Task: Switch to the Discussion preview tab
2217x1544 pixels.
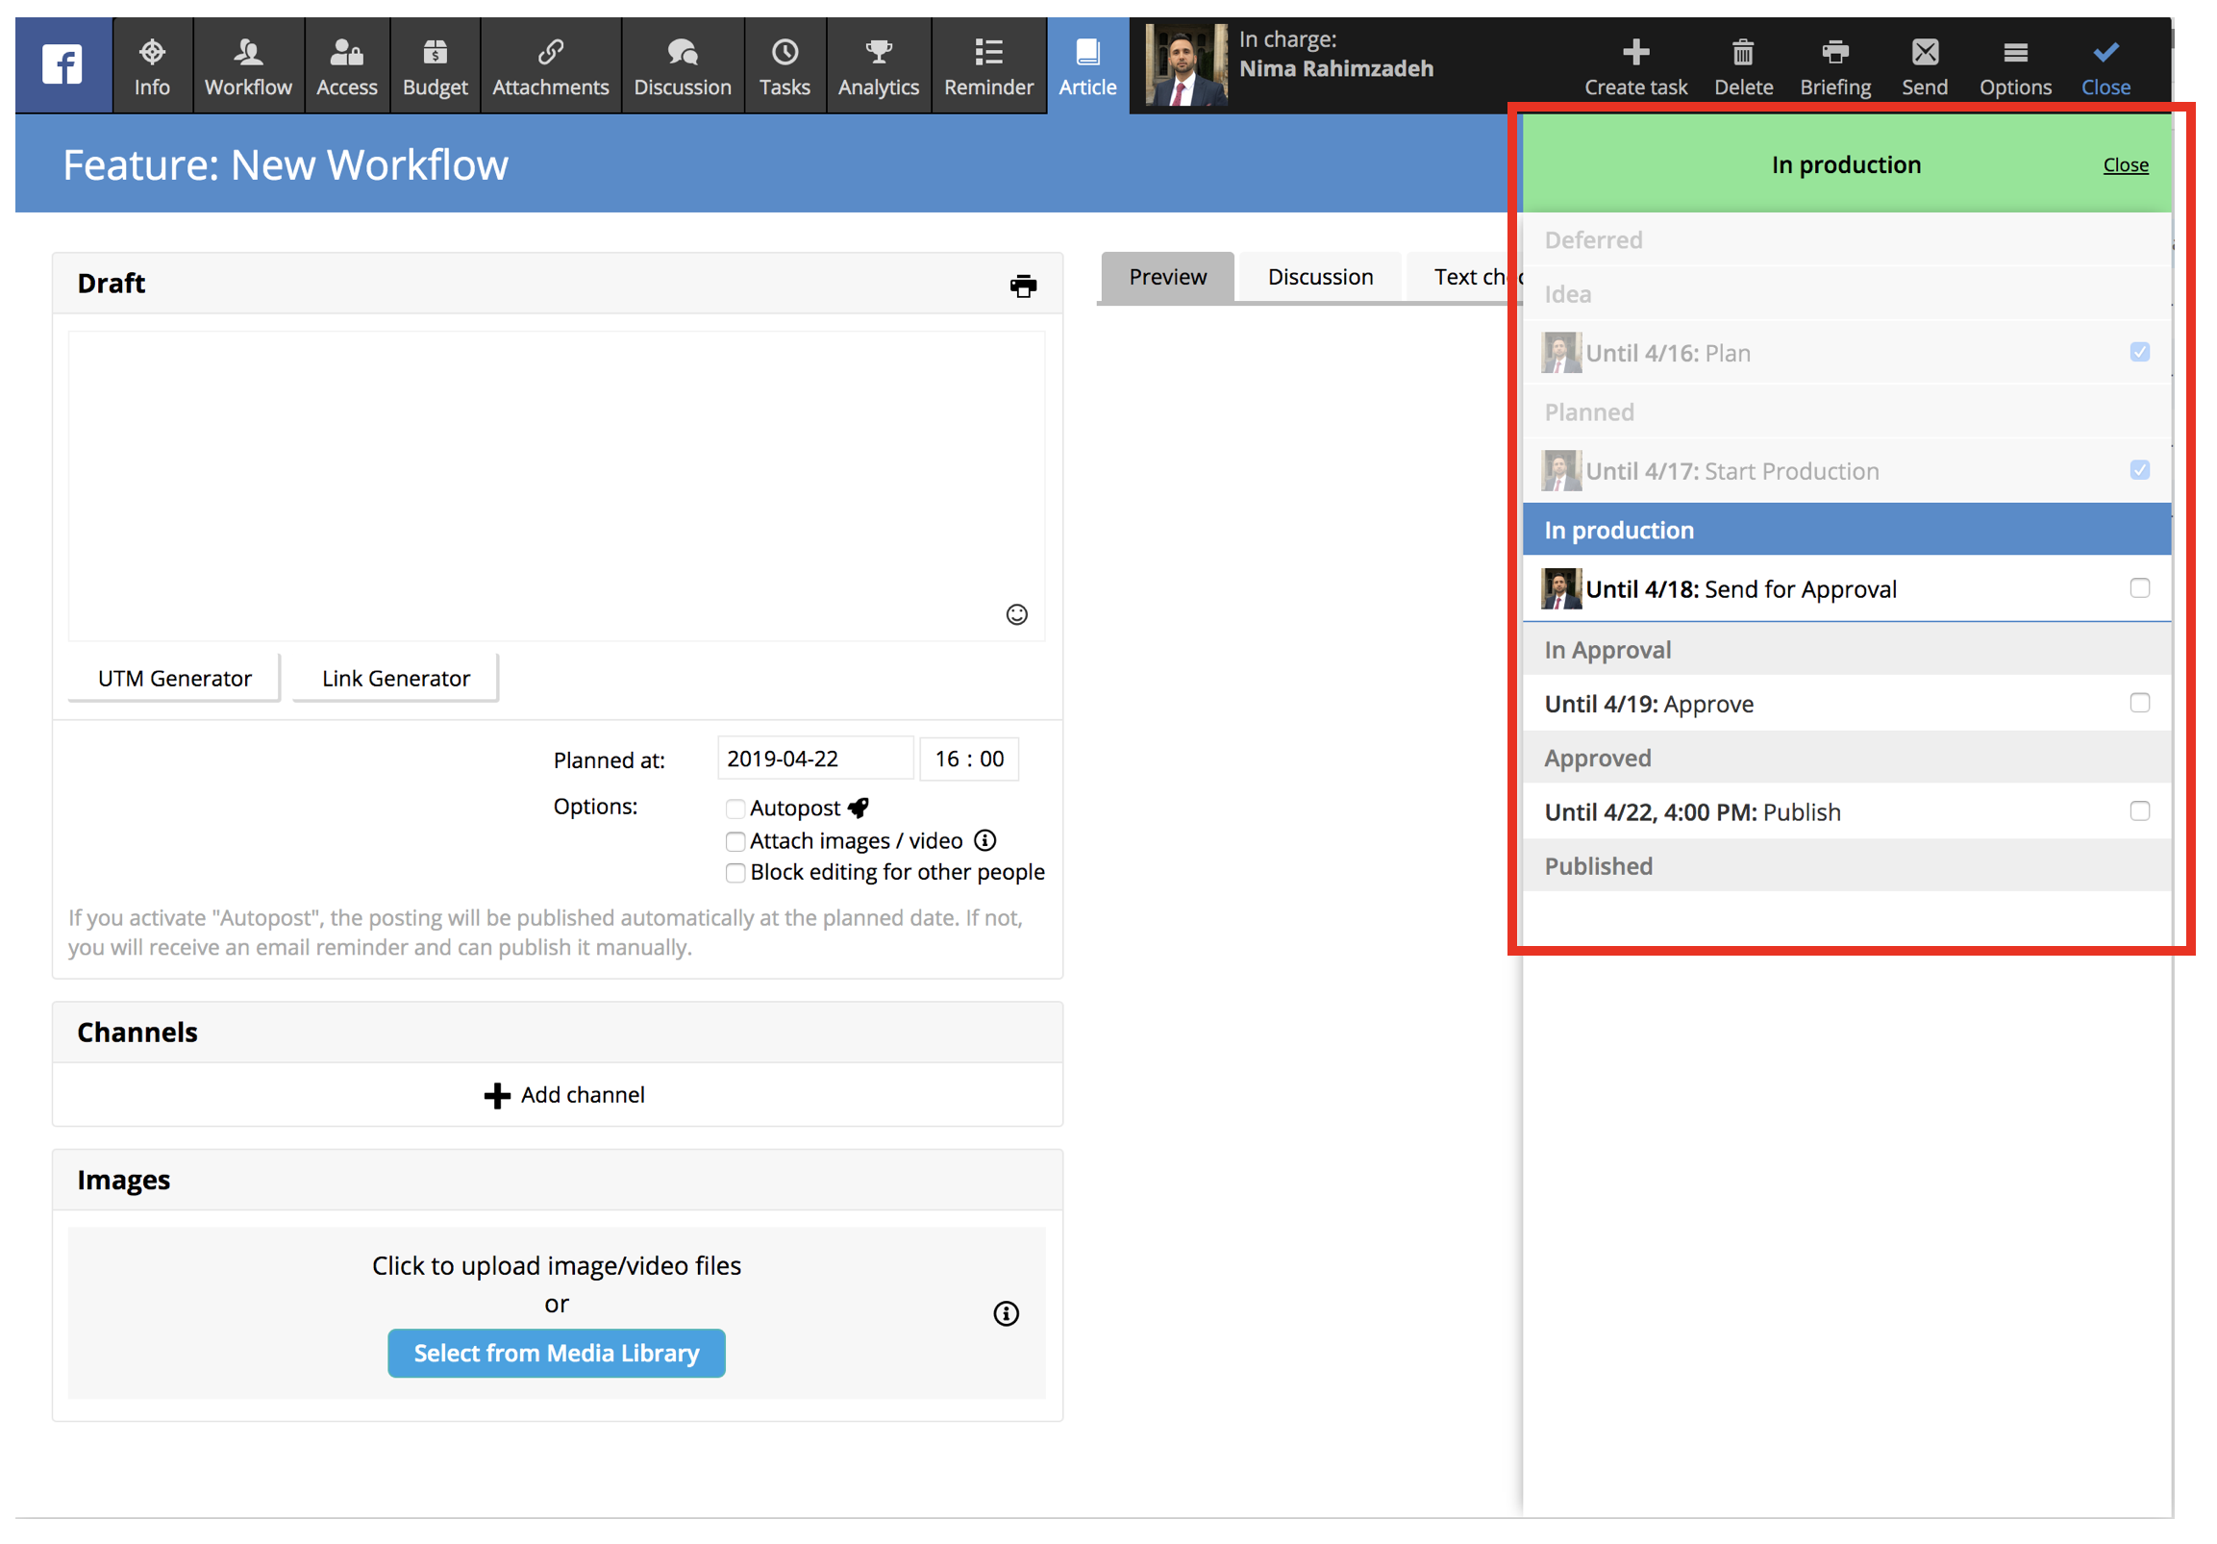Action: click(x=1319, y=277)
